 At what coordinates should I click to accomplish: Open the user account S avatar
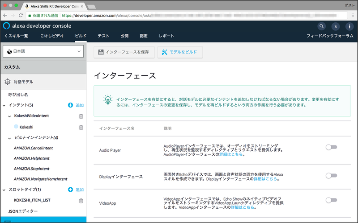tap(335, 26)
